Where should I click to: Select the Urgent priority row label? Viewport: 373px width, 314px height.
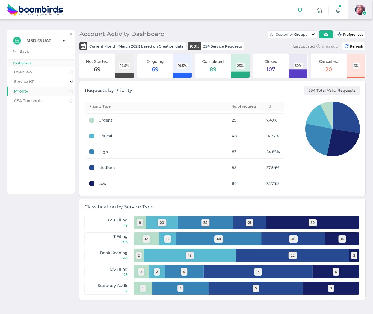(105, 120)
